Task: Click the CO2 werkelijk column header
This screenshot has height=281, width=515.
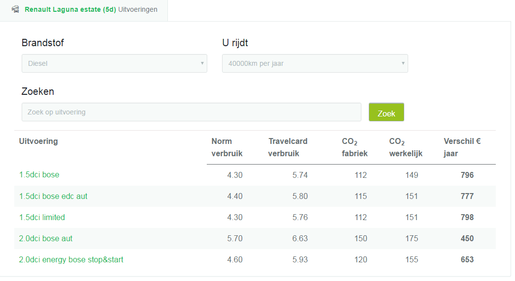Action: tap(404, 147)
